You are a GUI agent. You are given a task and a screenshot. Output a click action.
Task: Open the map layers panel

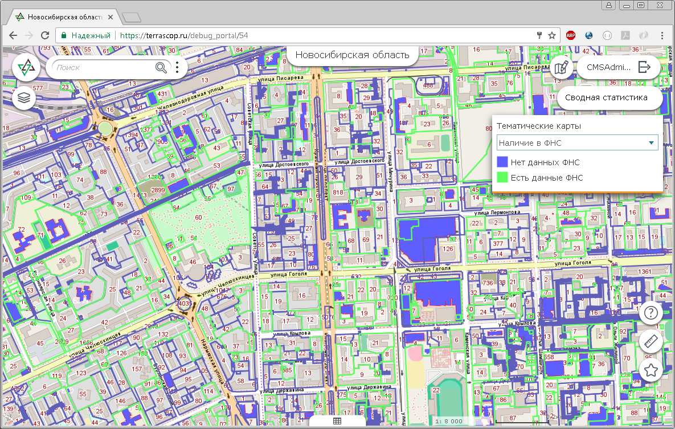(x=23, y=98)
